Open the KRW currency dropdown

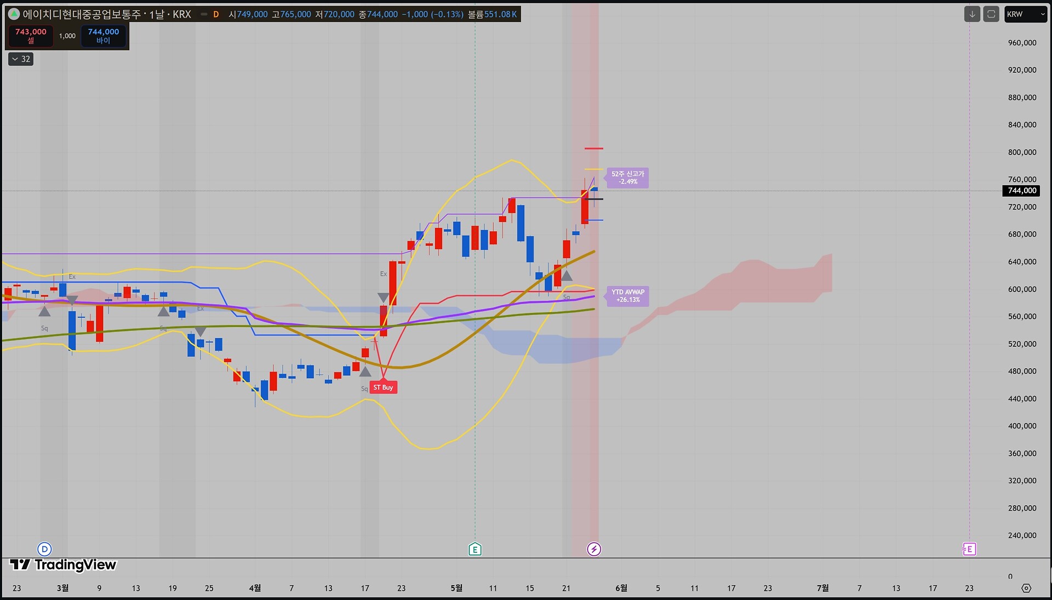(1026, 14)
